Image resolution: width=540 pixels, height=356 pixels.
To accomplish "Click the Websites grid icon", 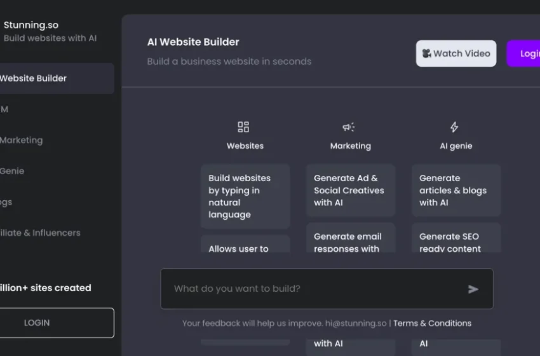I will point(243,127).
